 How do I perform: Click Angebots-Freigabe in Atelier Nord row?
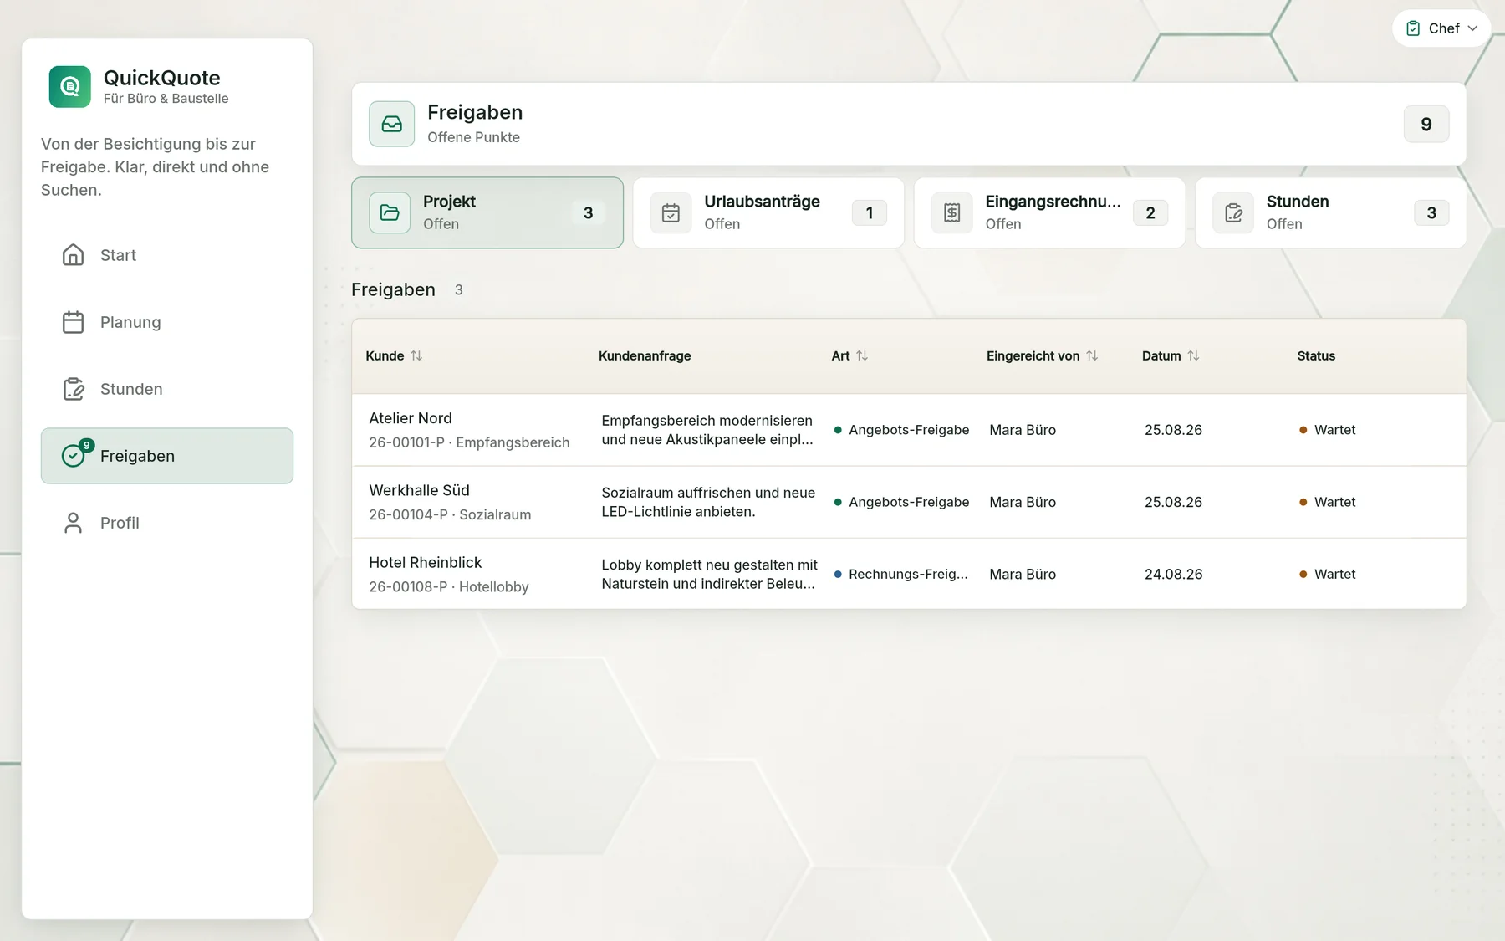909,430
